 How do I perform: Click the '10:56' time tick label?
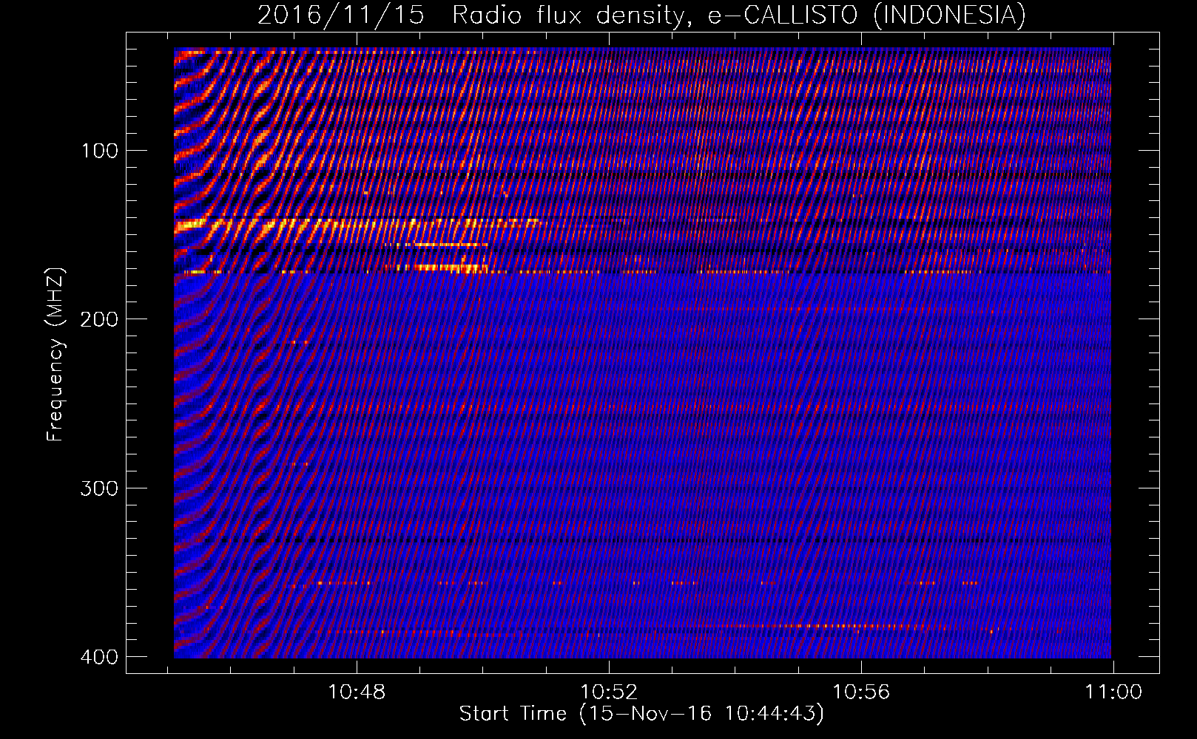coord(861,692)
